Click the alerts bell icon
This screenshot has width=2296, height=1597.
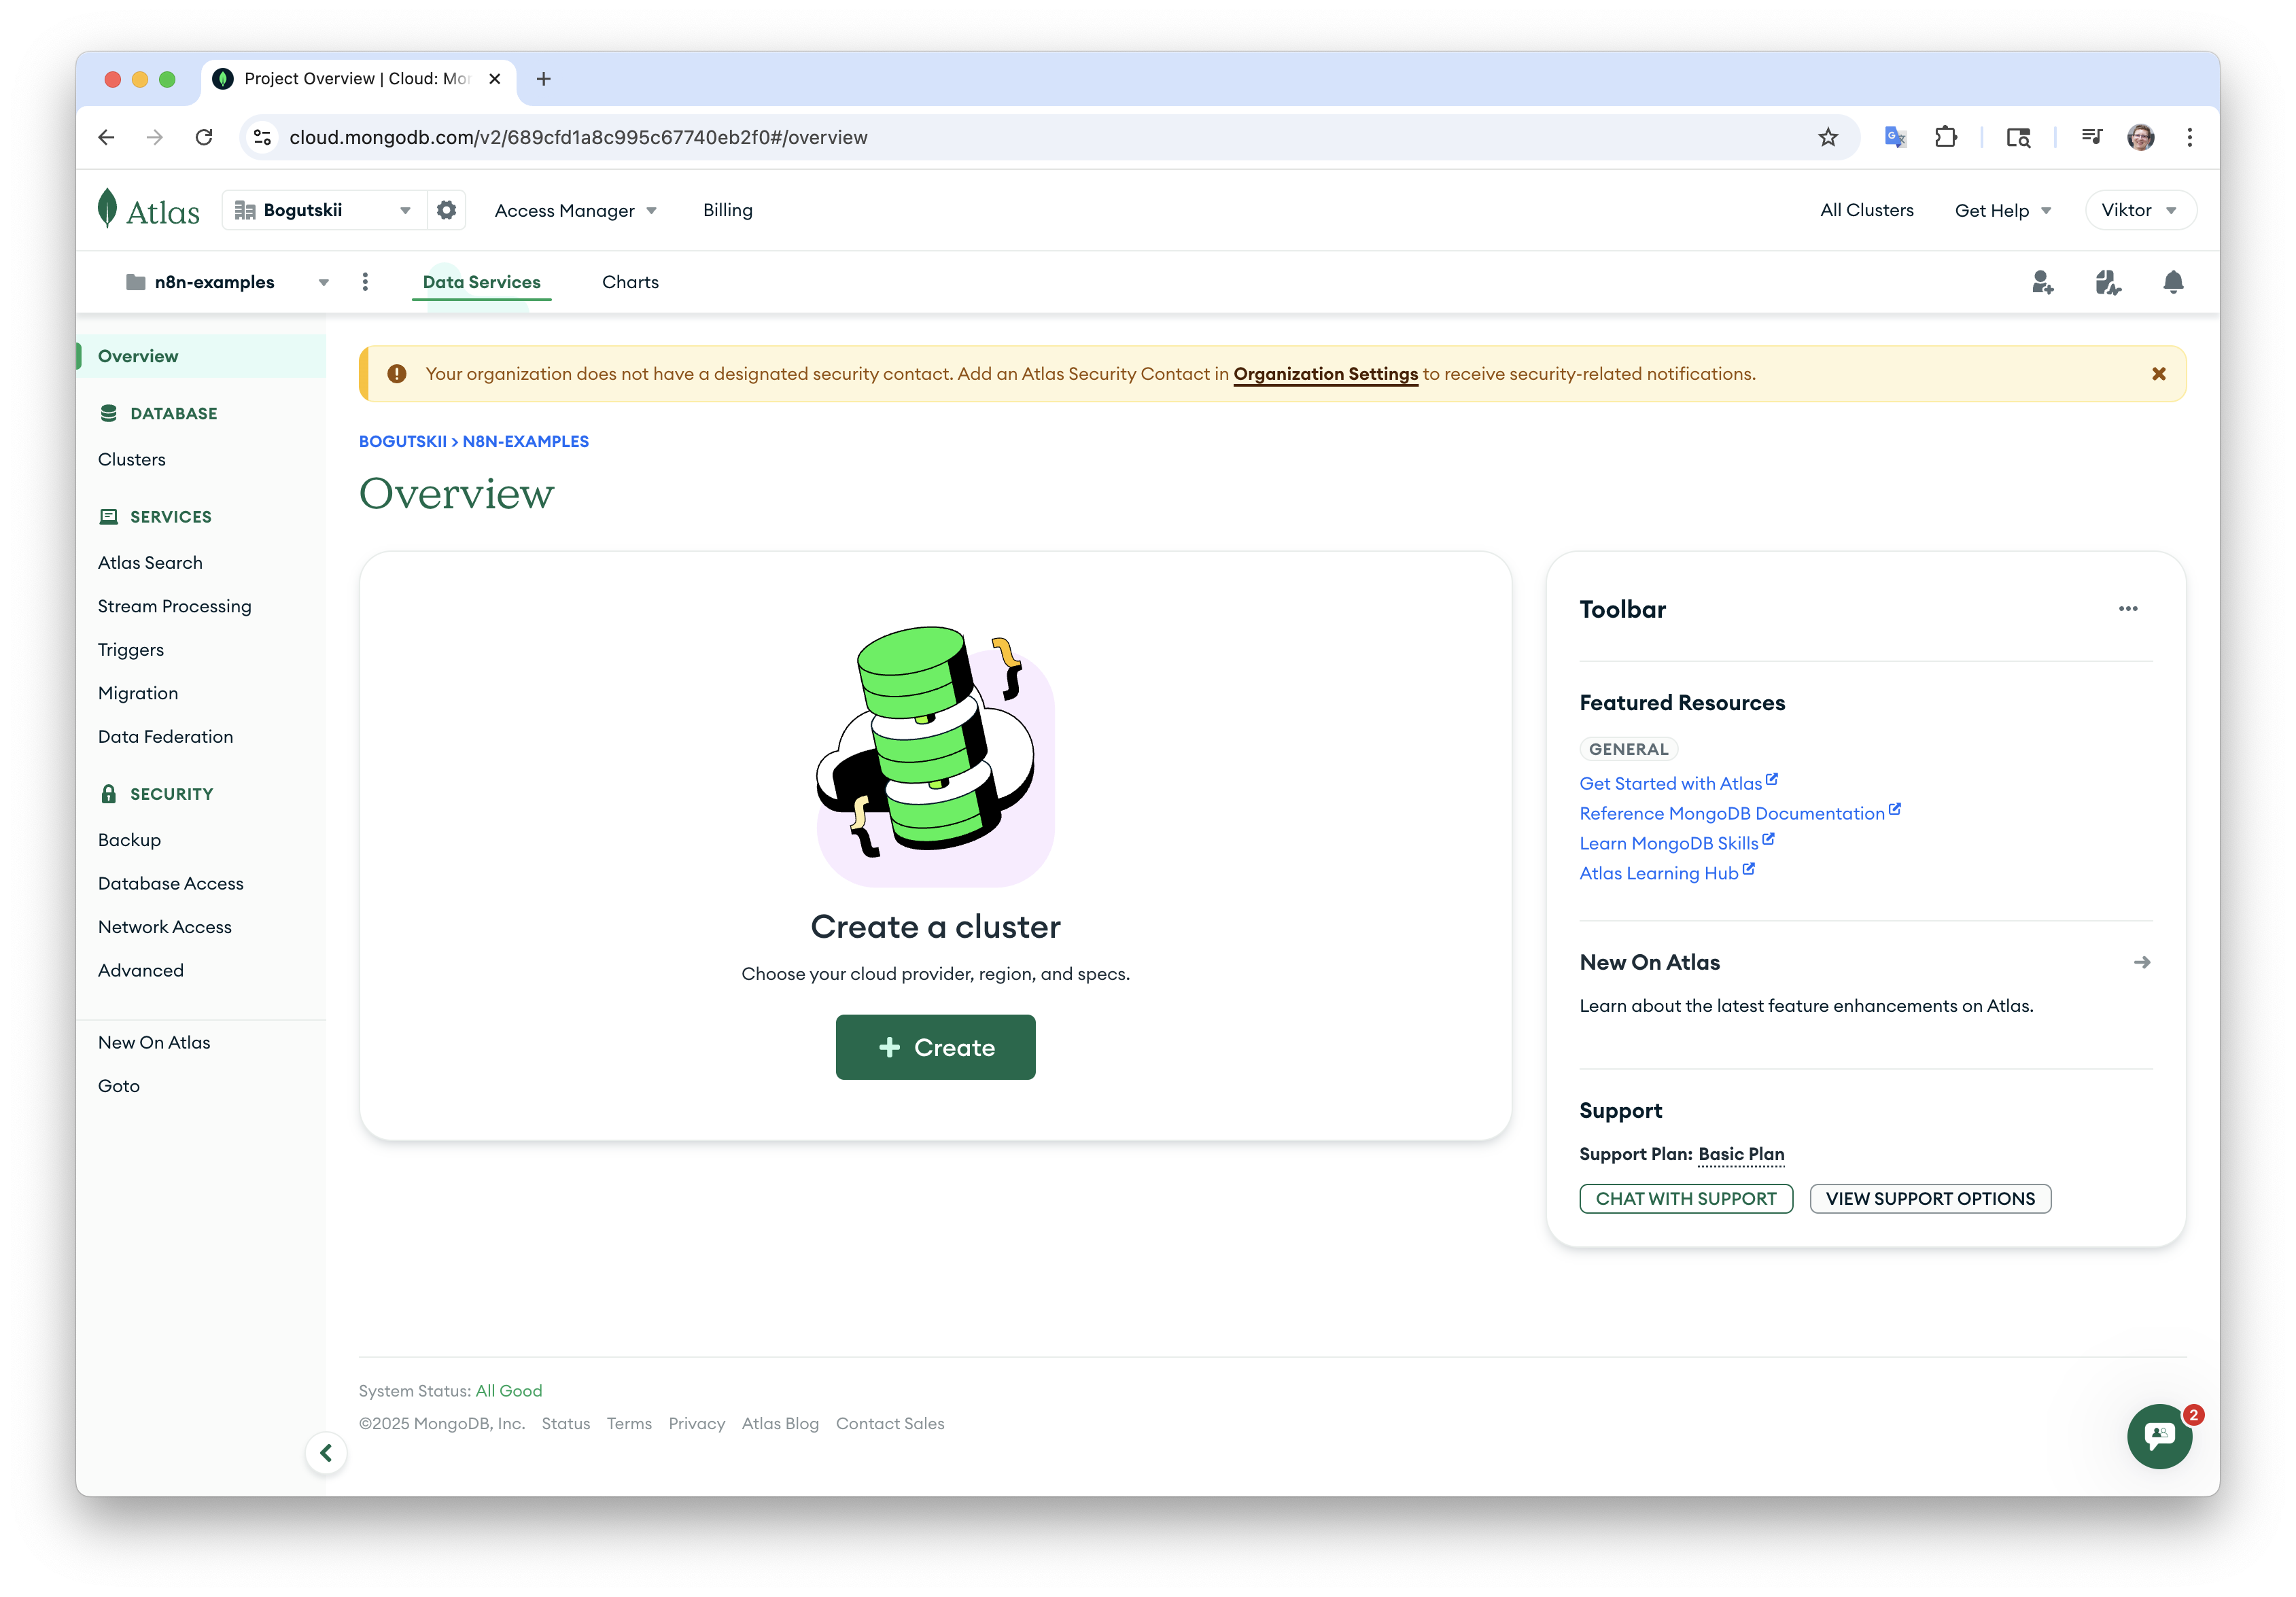click(2172, 282)
